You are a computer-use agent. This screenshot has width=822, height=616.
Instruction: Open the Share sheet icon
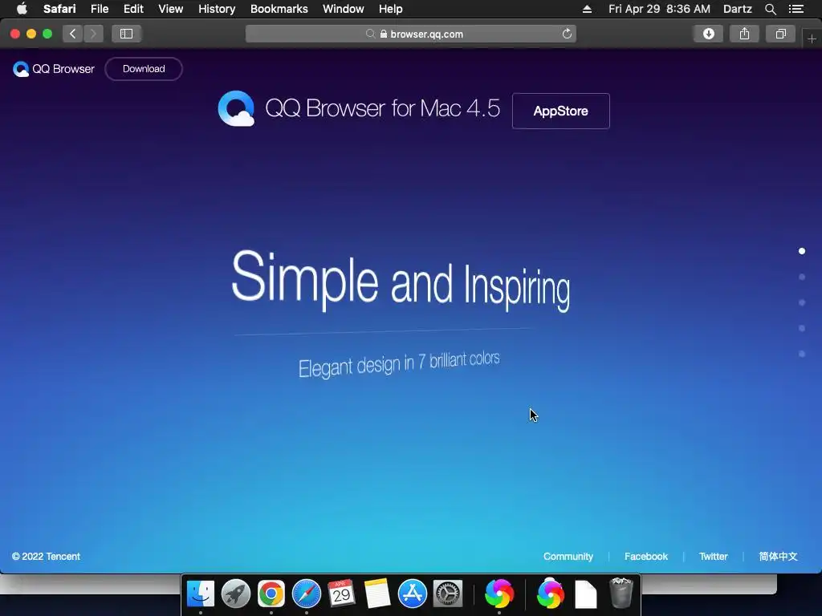744,34
